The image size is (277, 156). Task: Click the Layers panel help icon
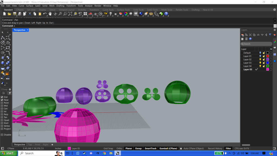(x=250, y=39)
